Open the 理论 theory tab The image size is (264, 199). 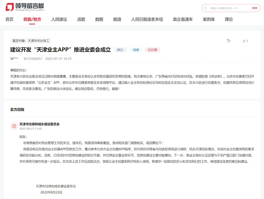pyautogui.click(x=229, y=19)
